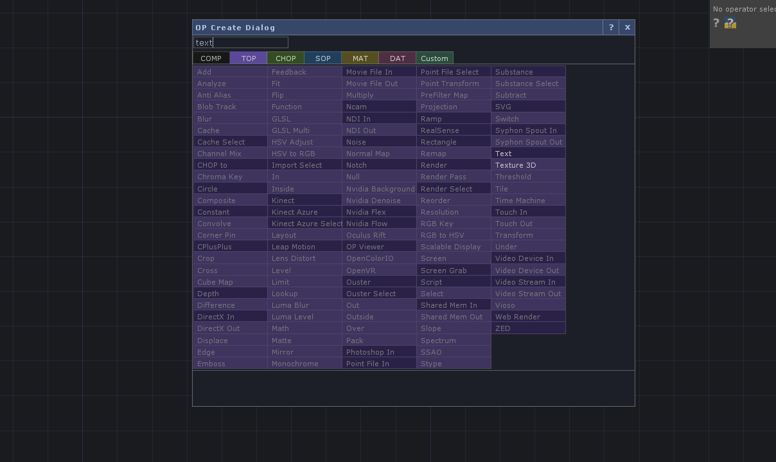Pick the Circle operator
This screenshot has width=776, height=462.
pyautogui.click(x=231, y=189)
